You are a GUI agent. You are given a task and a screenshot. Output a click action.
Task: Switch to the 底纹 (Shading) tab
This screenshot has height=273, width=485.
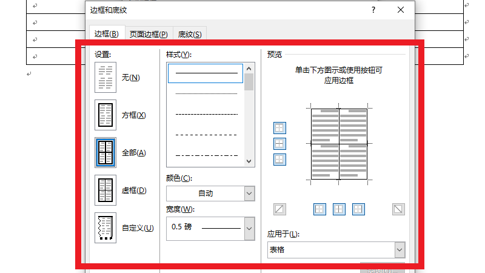point(190,34)
